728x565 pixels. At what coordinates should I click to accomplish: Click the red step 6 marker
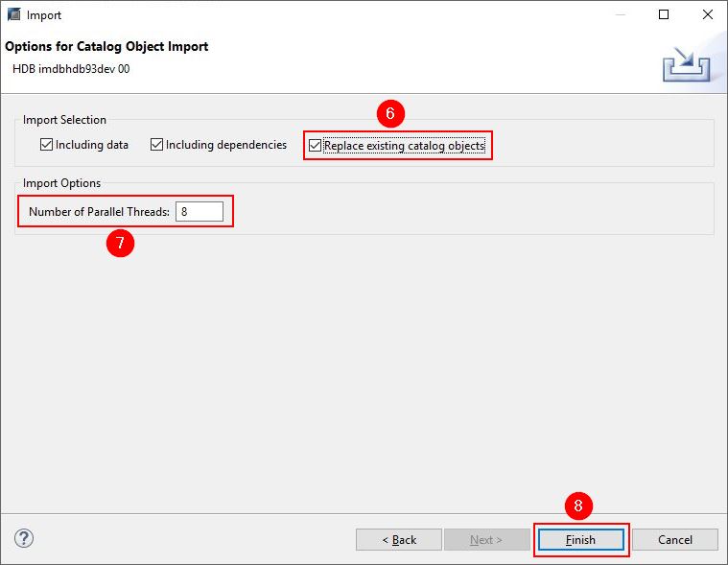[x=389, y=113]
